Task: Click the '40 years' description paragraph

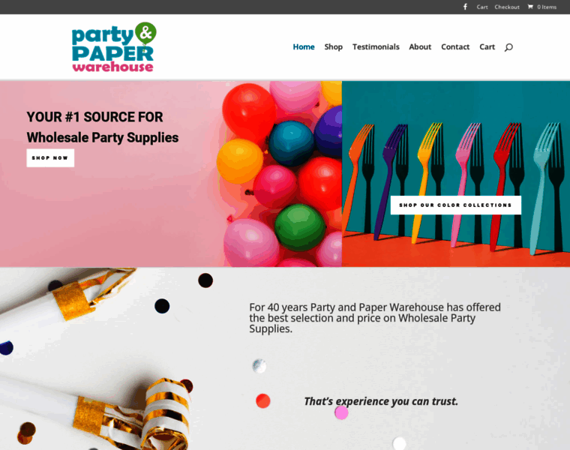Action: (x=375, y=318)
